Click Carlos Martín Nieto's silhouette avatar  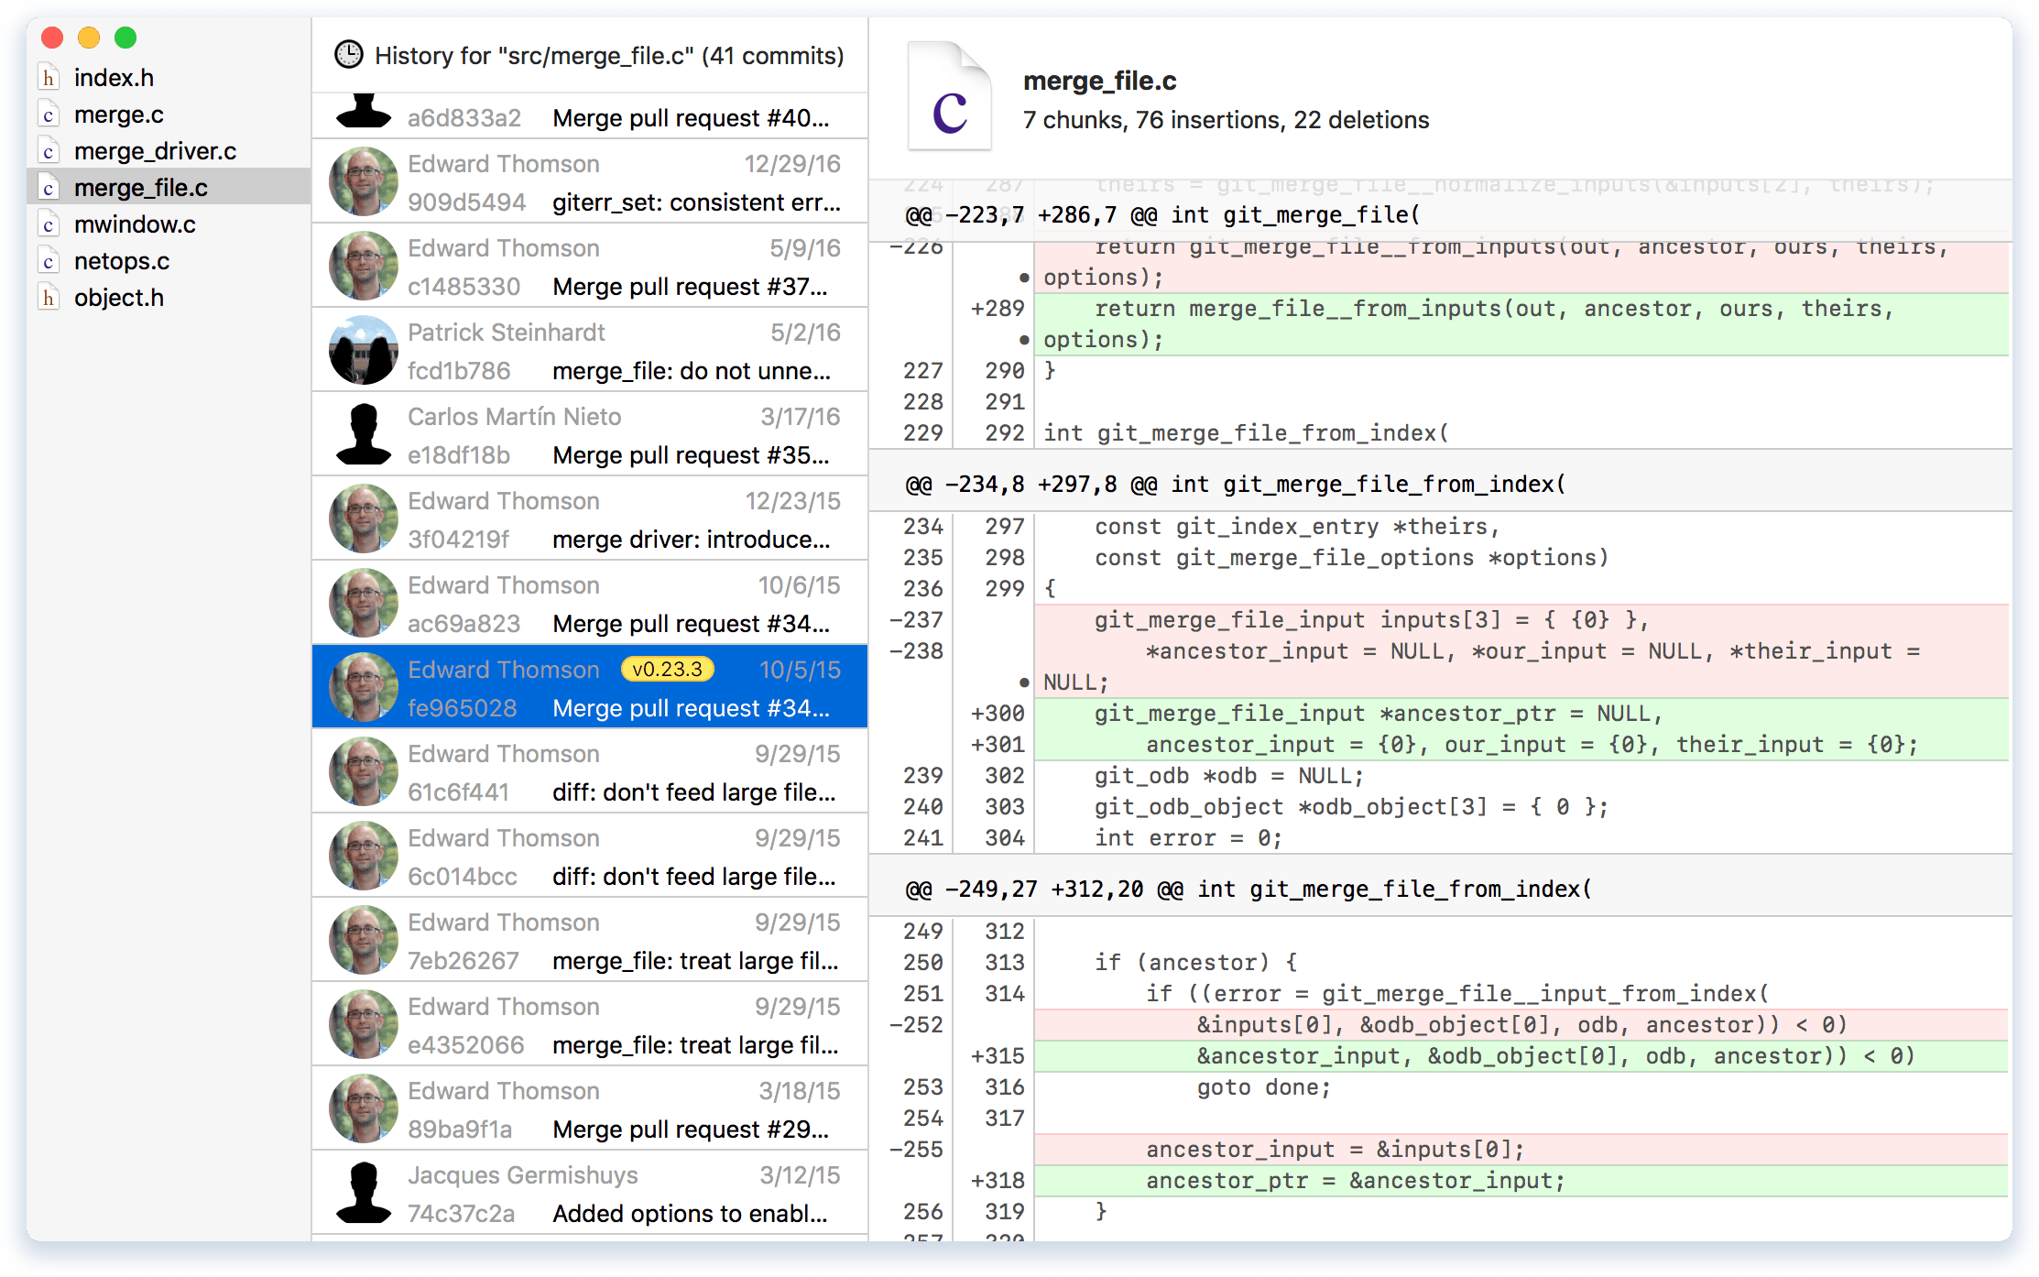pos(364,434)
